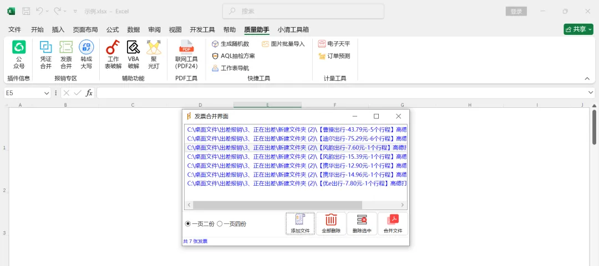Cancel formula entry X icon
Screen dimensions: 599x266
67,92
